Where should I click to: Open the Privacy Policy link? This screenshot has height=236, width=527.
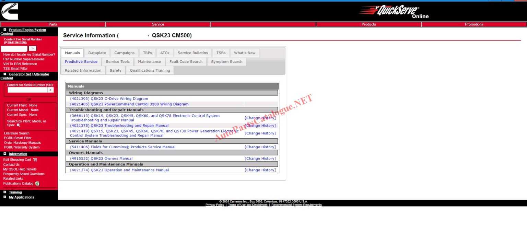coord(214,204)
